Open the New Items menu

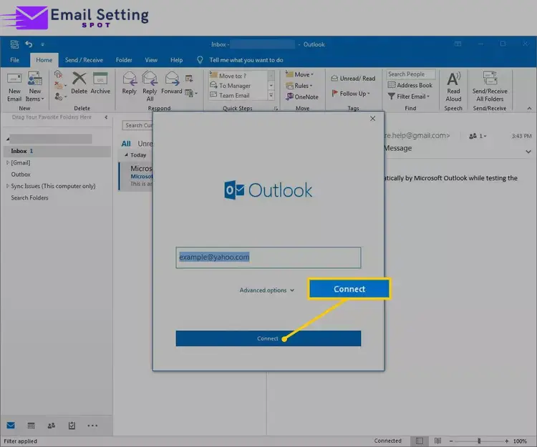click(34, 87)
